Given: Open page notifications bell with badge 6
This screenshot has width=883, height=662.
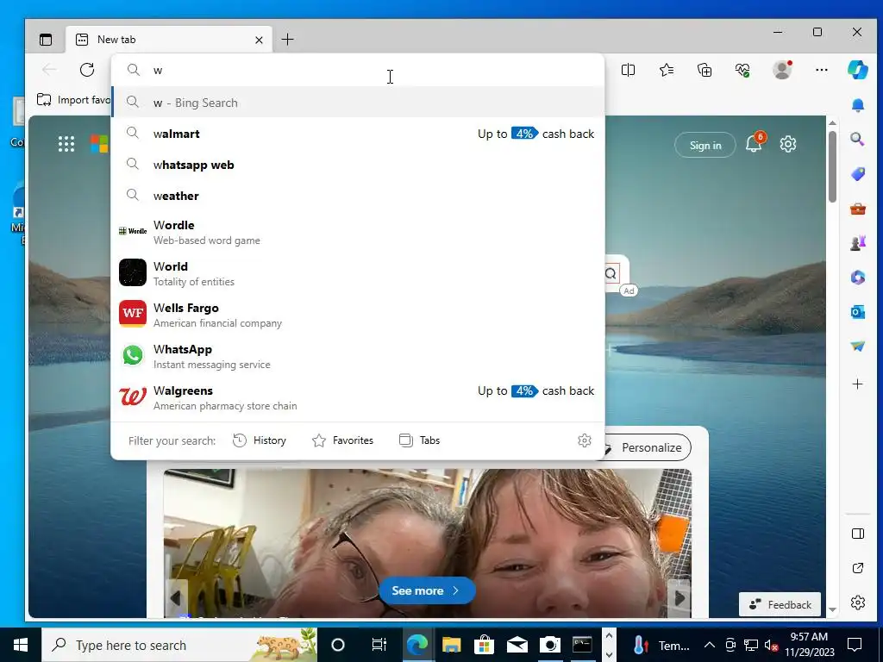Looking at the screenshot, I should pyautogui.click(x=755, y=144).
